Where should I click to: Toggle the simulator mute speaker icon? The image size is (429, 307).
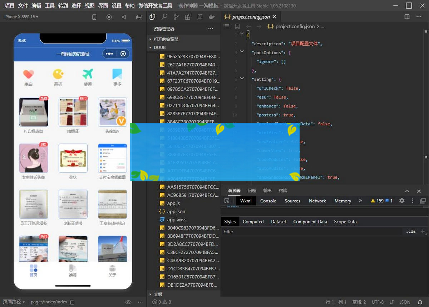(x=124, y=17)
